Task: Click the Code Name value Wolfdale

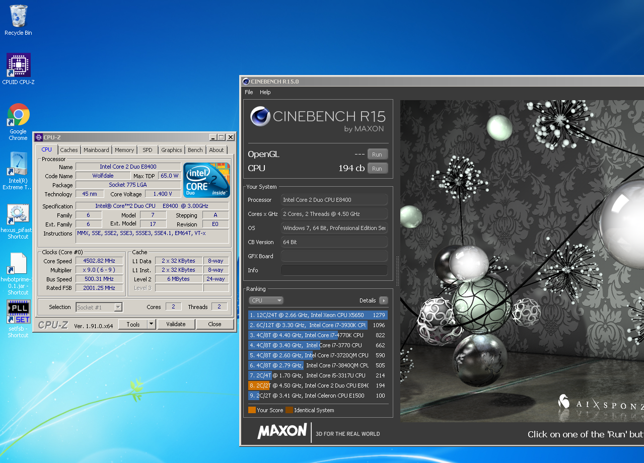Action: tap(103, 176)
